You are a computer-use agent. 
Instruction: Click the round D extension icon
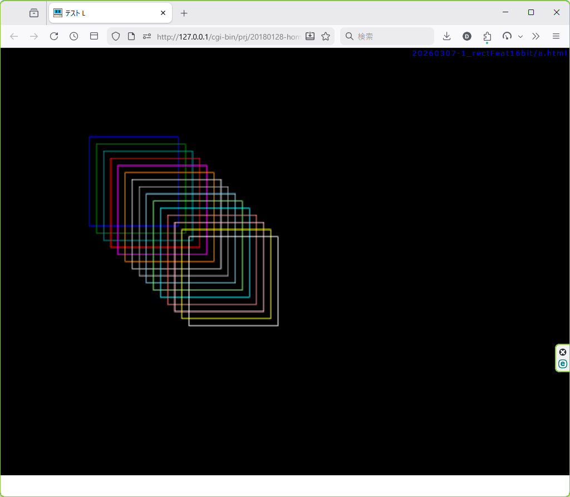click(x=467, y=36)
